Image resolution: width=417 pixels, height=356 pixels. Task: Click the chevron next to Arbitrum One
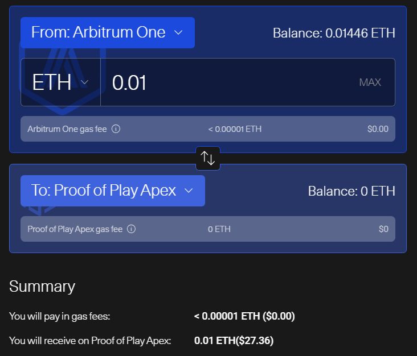tap(178, 32)
